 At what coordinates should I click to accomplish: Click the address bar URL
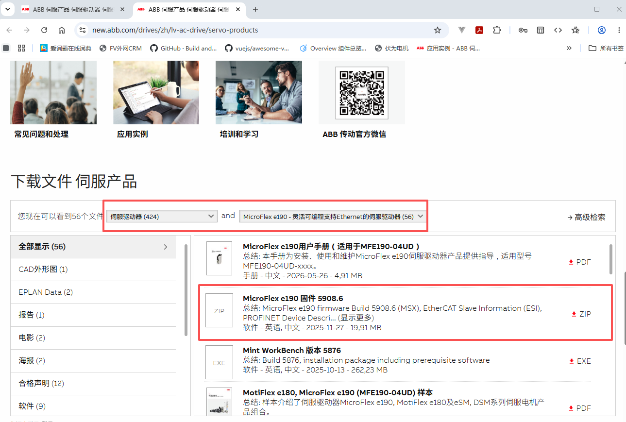click(175, 30)
